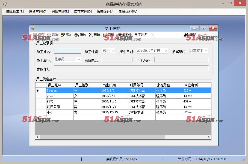This screenshot has width=248, height=164.
Task: Open the 出生日期 date picker dropdown
Action: [165, 51]
